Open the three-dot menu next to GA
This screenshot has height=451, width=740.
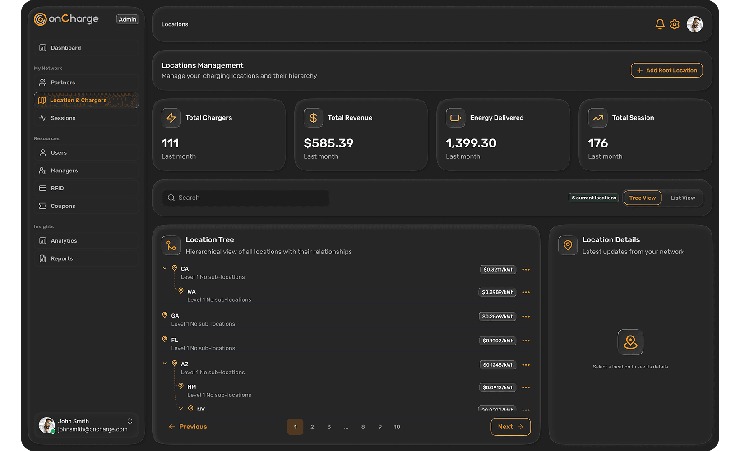(526, 316)
